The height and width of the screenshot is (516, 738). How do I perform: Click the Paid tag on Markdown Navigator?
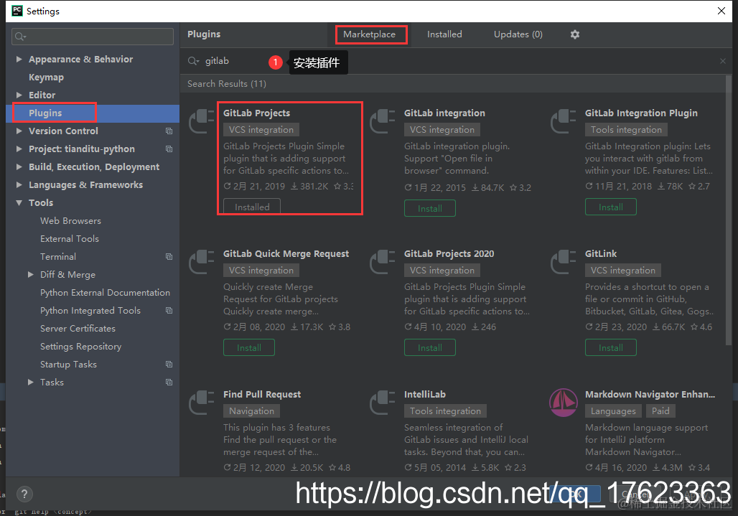660,411
